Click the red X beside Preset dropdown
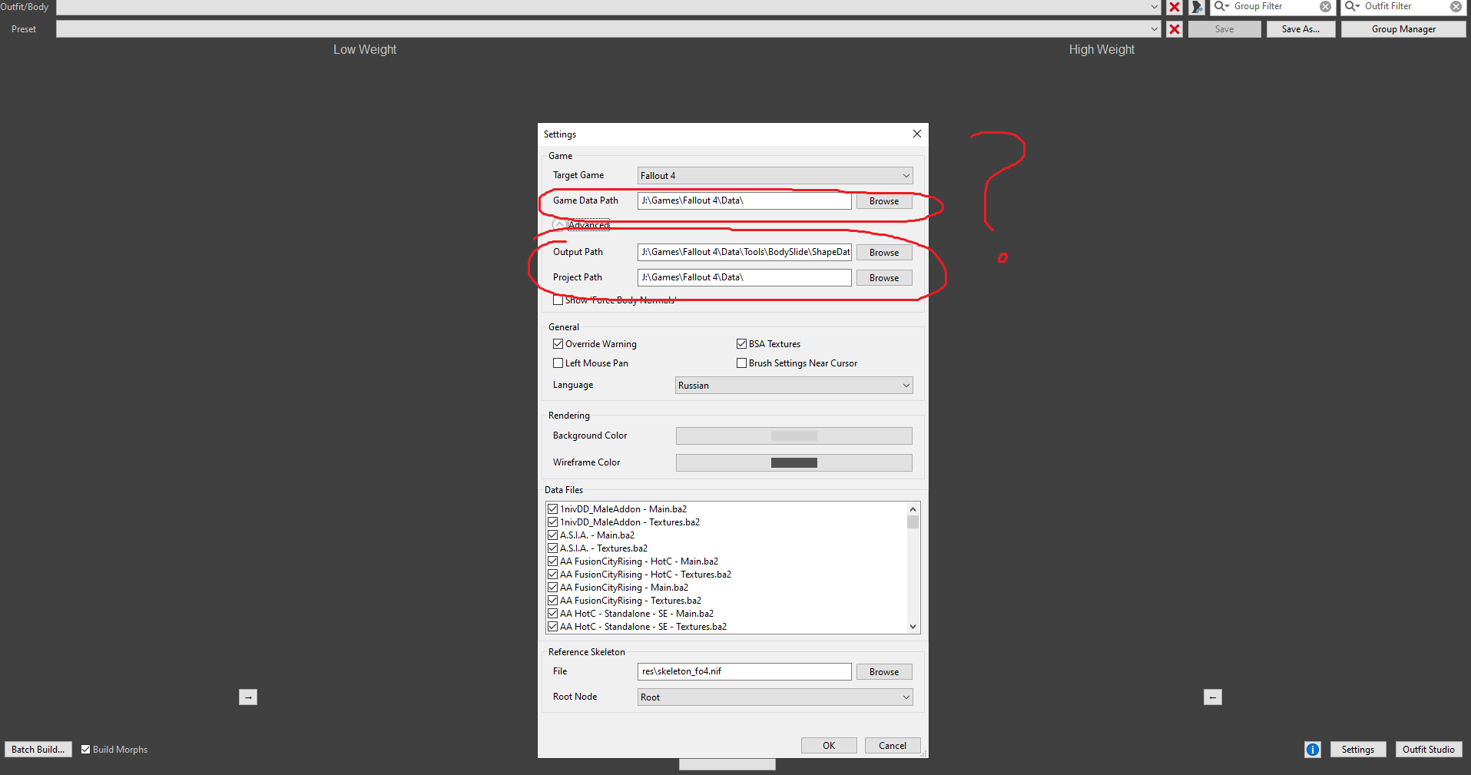 pos(1174,29)
